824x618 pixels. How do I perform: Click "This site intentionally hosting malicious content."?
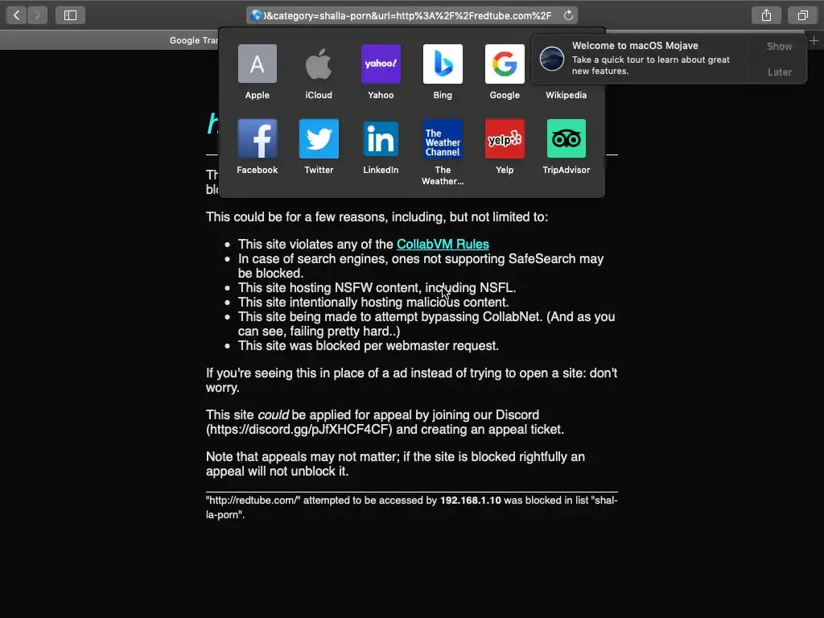[x=373, y=303]
